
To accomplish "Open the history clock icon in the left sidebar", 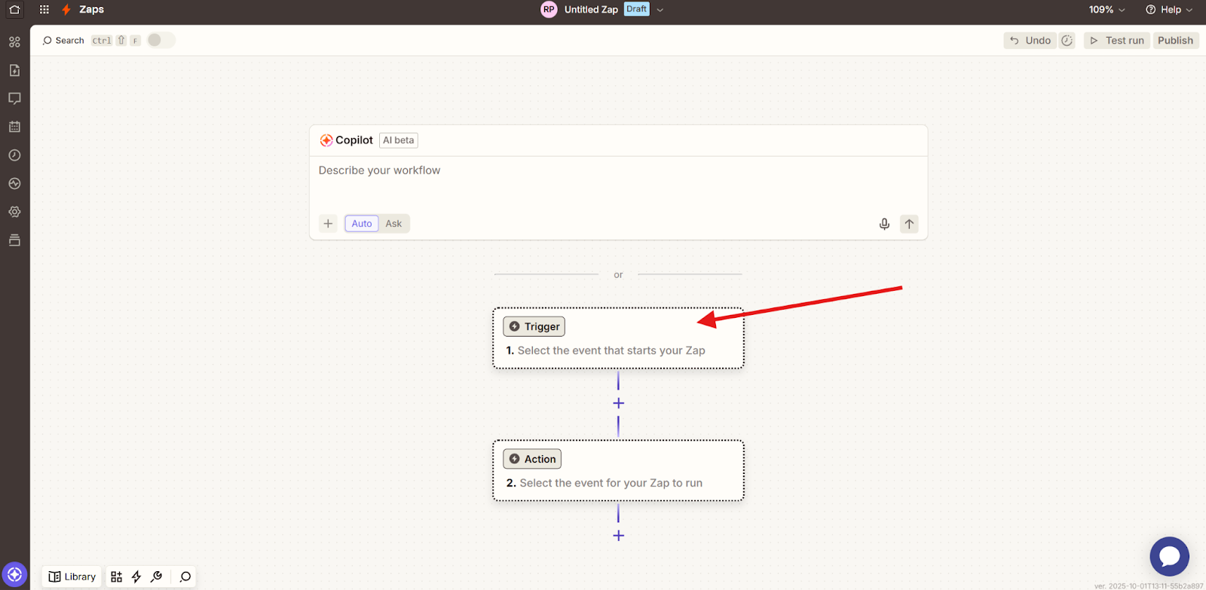I will [x=14, y=155].
